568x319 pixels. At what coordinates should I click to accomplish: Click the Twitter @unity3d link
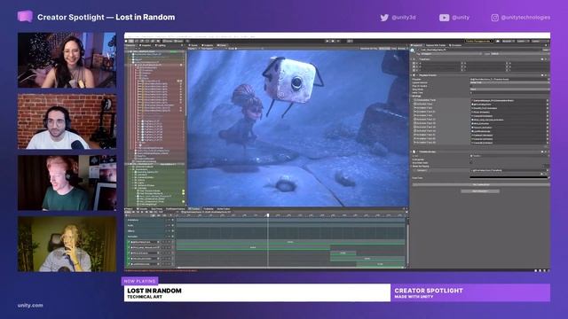[x=398, y=18]
